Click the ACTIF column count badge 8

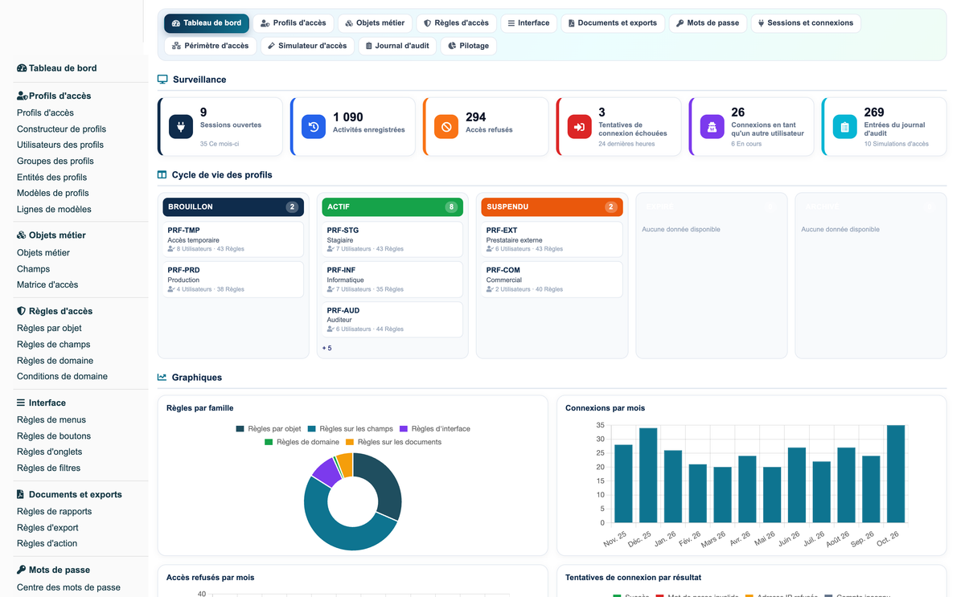click(451, 207)
